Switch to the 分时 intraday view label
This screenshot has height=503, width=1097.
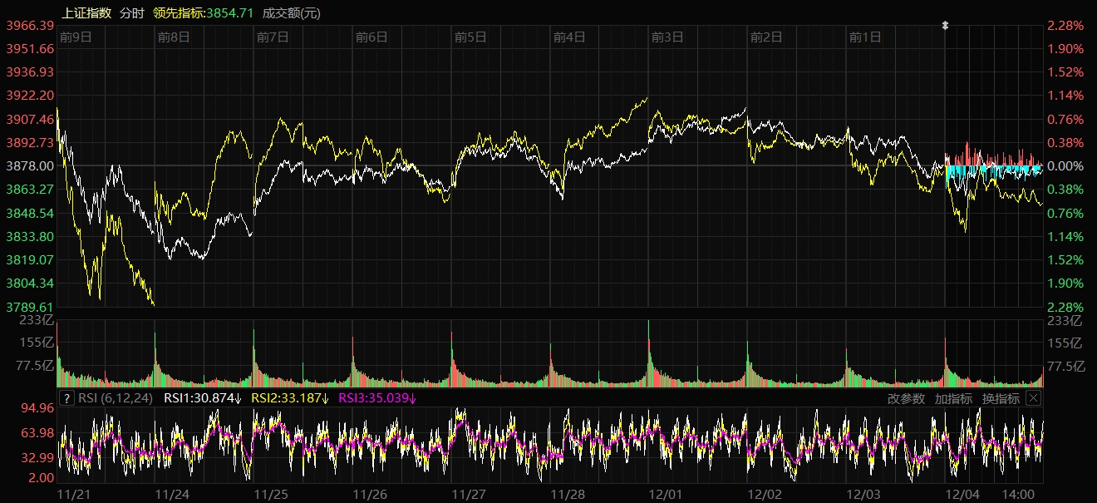[131, 12]
